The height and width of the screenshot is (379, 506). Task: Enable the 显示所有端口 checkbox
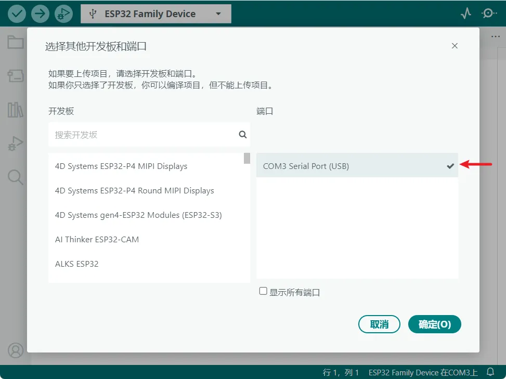point(263,291)
